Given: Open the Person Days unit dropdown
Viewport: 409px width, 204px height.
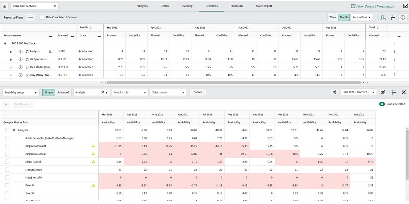Looking at the screenshot, I should click(x=362, y=17).
